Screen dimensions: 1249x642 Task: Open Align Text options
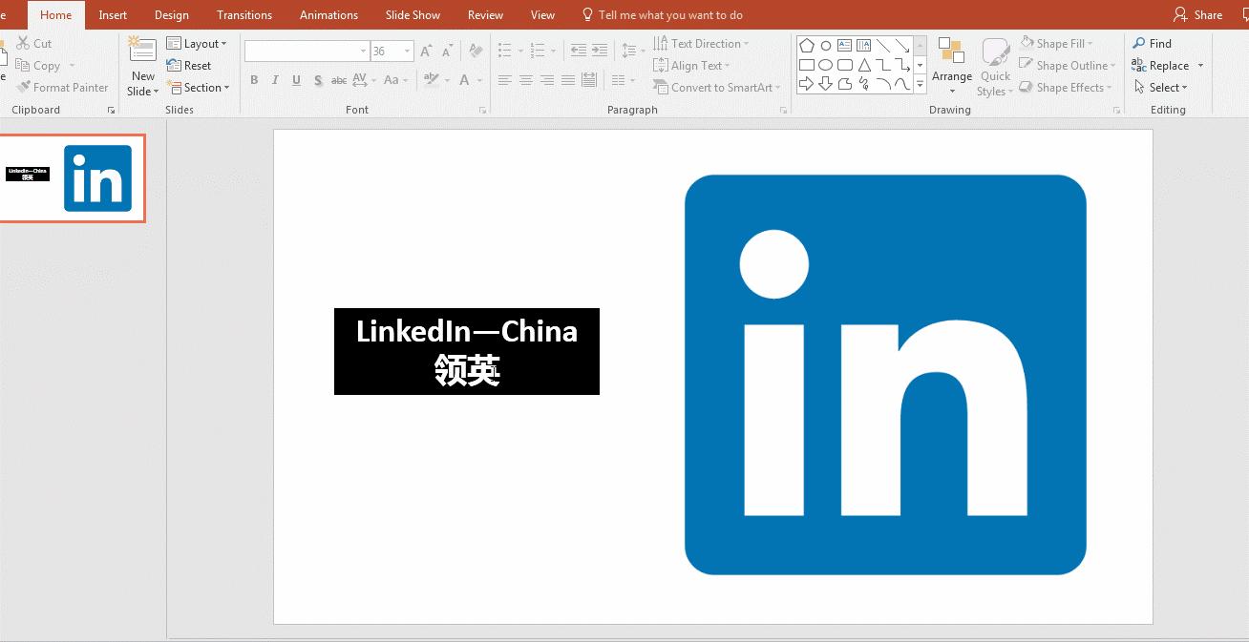coord(692,66)
